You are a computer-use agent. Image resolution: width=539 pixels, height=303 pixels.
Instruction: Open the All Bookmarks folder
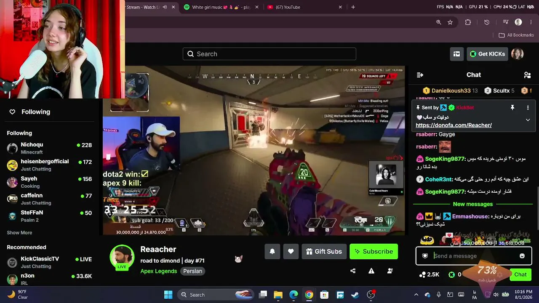click(x=516, y=35)
